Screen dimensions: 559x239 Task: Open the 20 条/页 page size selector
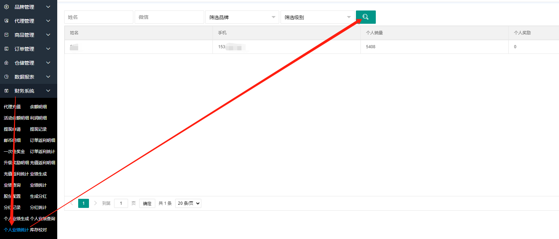[x=188, y=203]
